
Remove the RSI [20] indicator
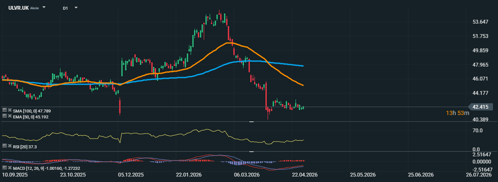click(x=10, y=146)
